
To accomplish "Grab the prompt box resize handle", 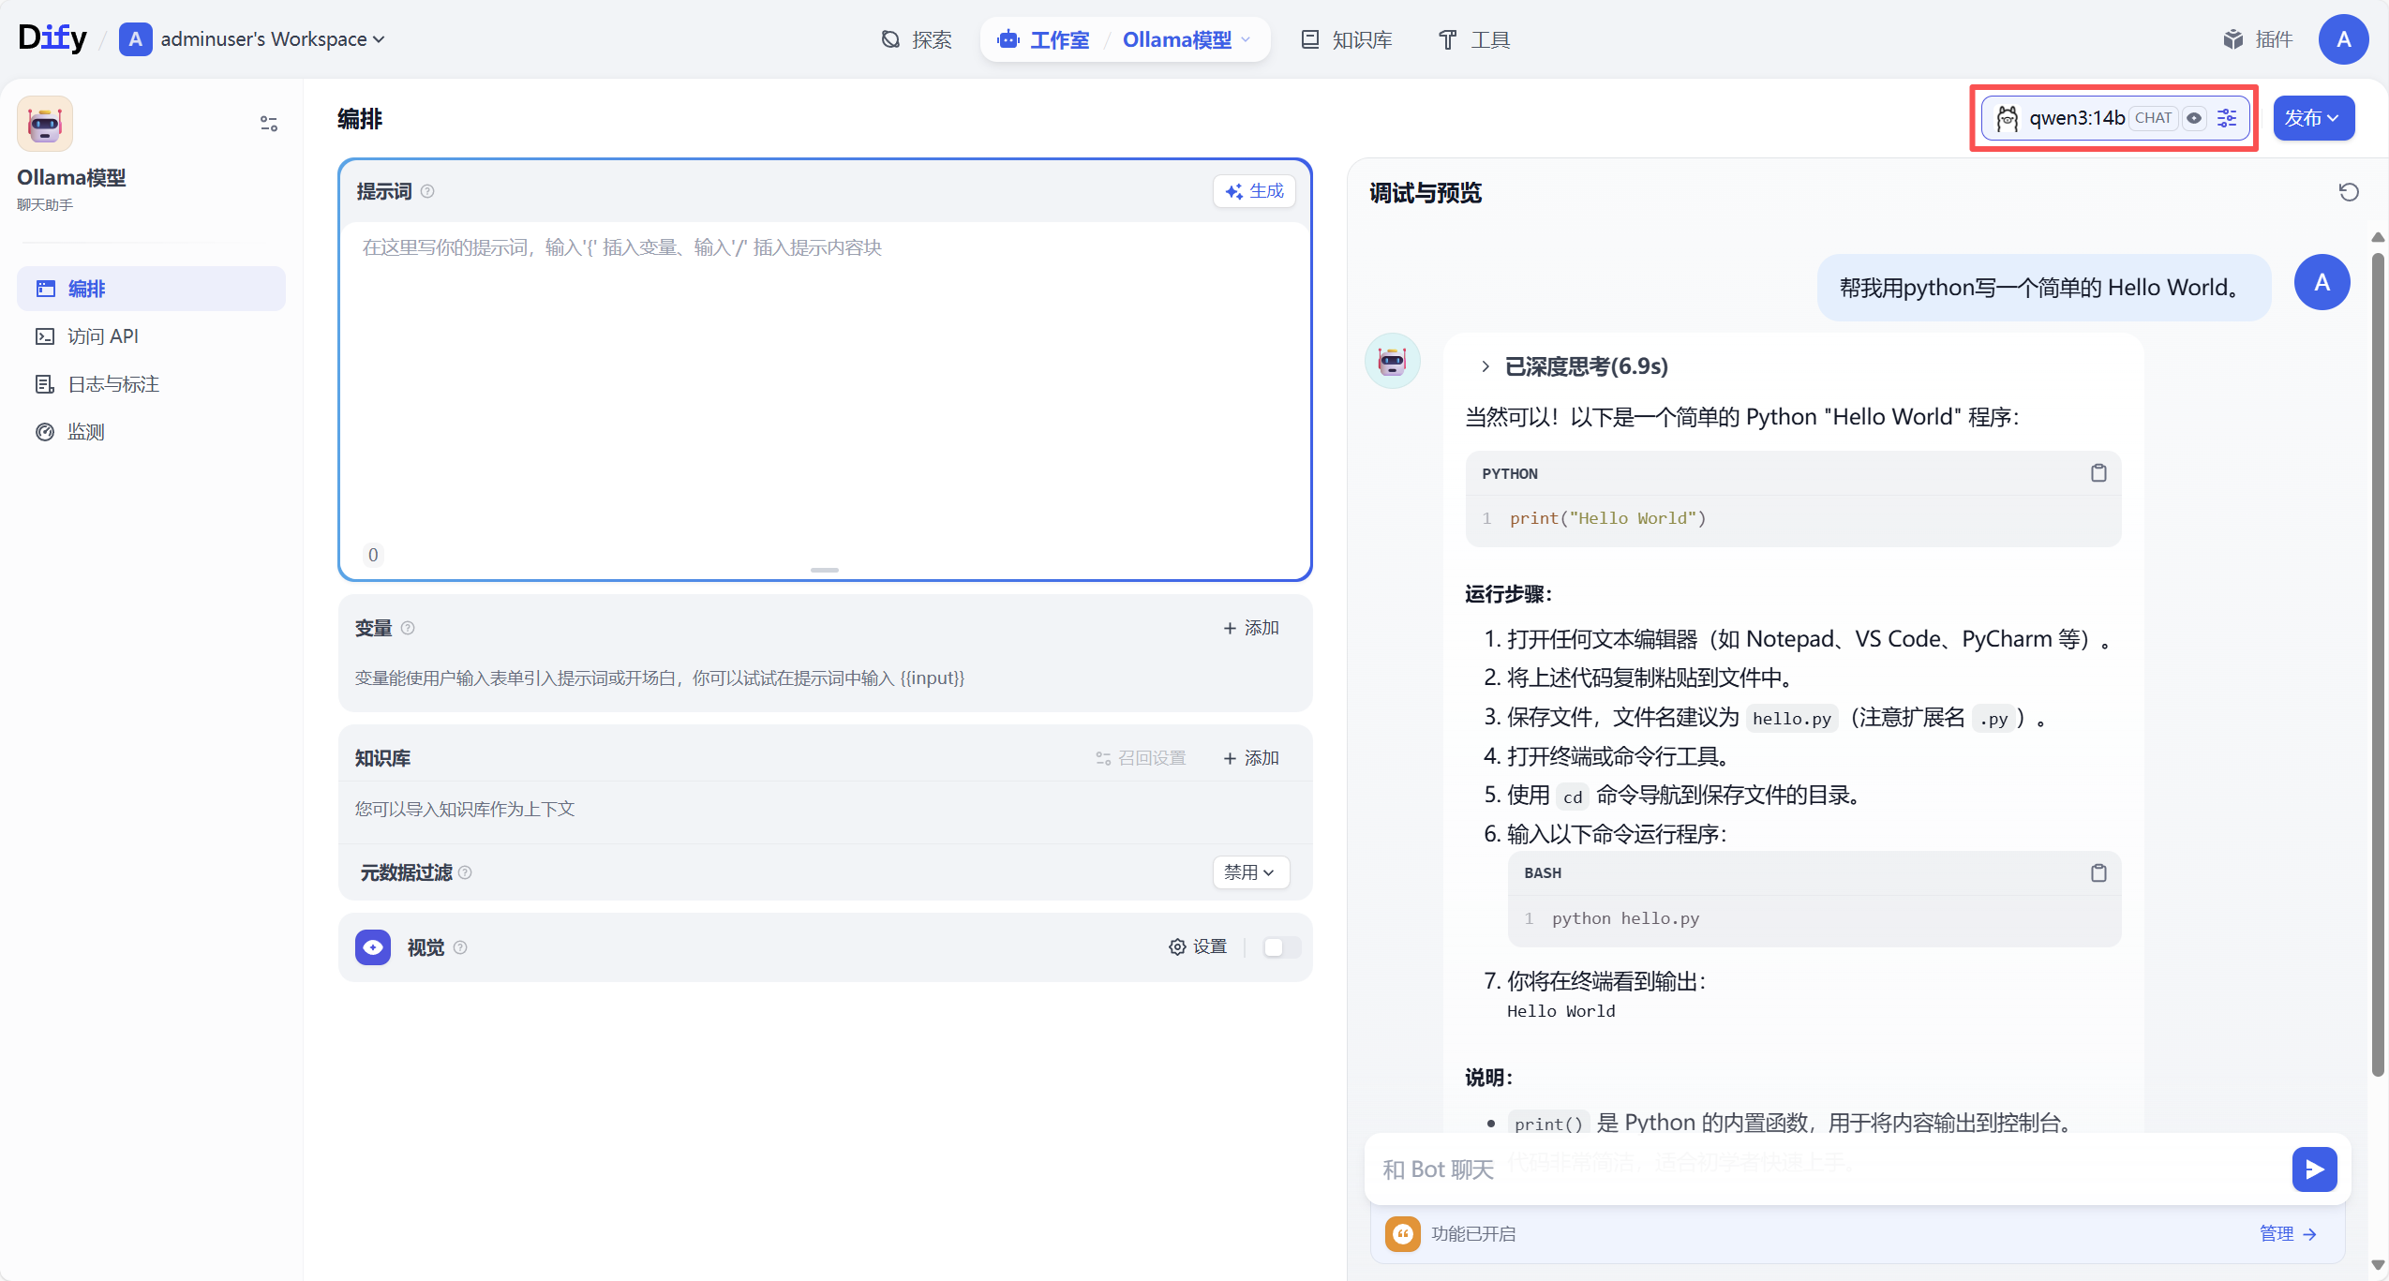I will (825, 570).
